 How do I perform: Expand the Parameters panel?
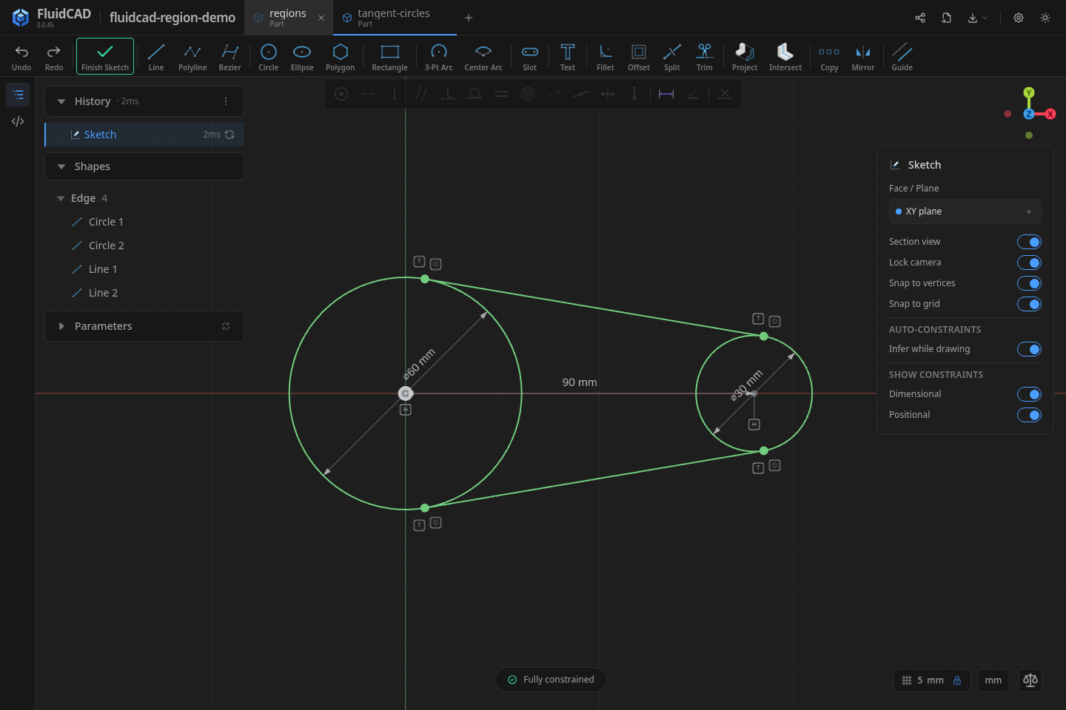61,326
